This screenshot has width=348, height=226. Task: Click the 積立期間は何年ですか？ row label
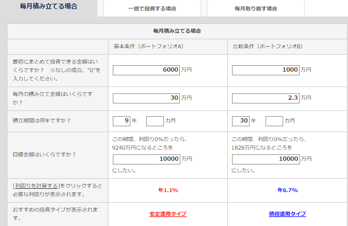42,120
